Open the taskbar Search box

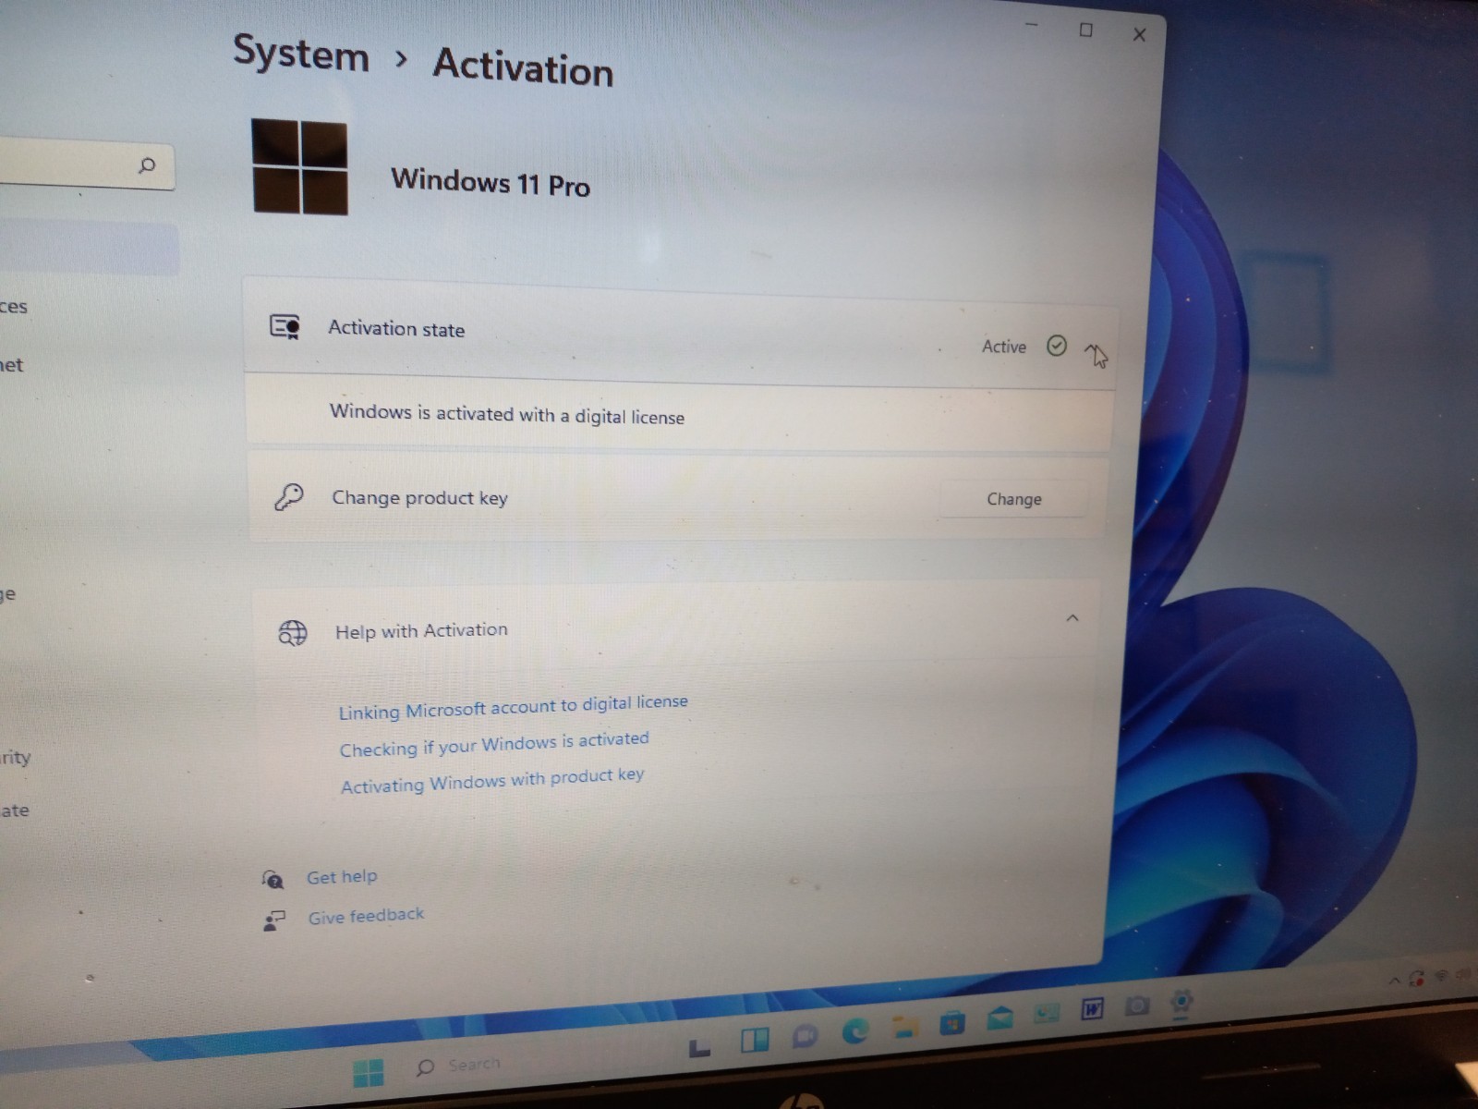pos(459,1066)
